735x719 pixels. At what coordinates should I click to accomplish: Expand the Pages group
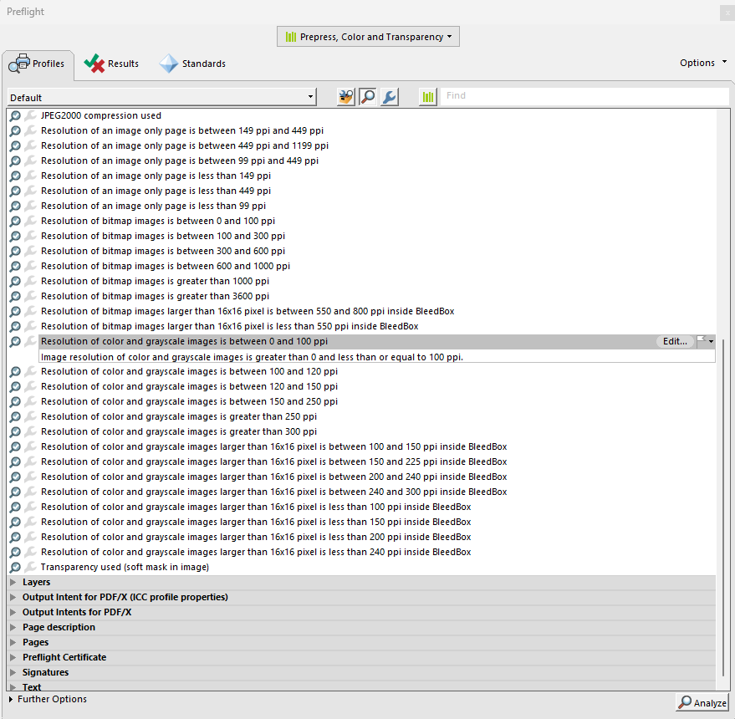[x=13, y=642]
